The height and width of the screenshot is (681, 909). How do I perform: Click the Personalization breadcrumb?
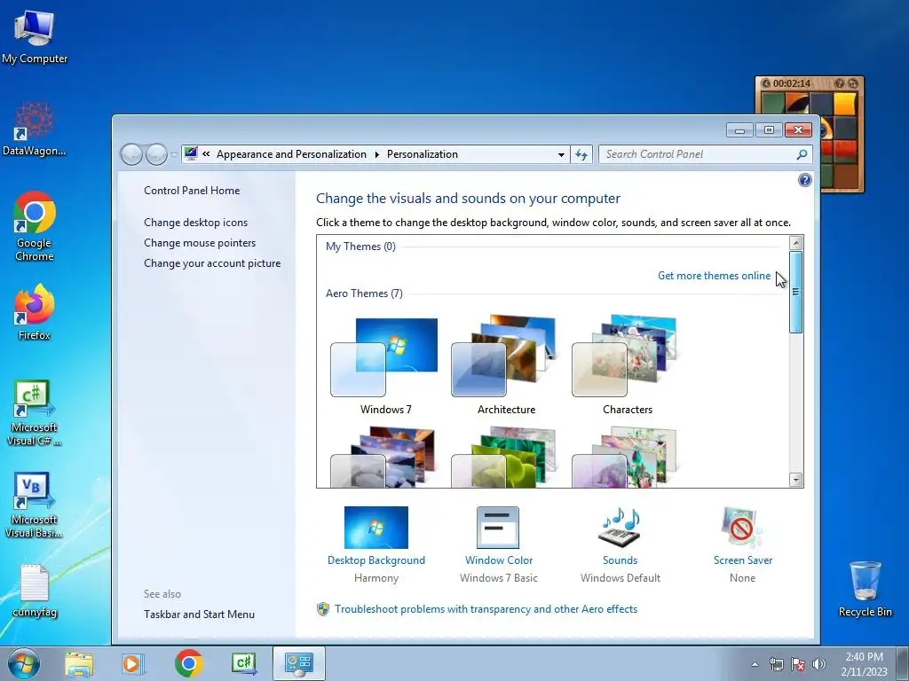coord(422,154)
